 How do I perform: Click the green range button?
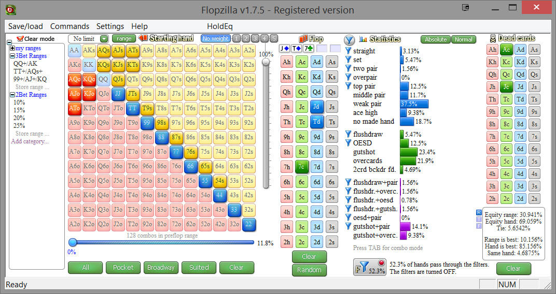(124, 39)
